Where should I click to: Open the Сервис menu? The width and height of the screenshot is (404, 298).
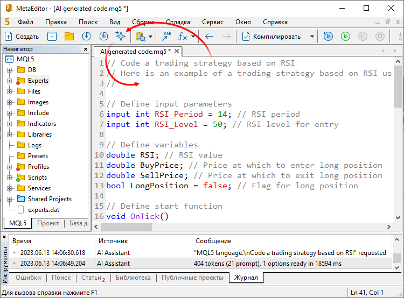click(x=213, y=22)
